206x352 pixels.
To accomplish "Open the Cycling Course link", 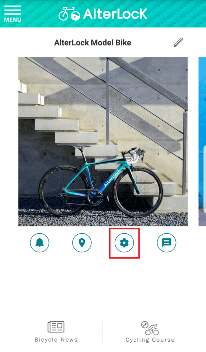I will tap(150, 340).
